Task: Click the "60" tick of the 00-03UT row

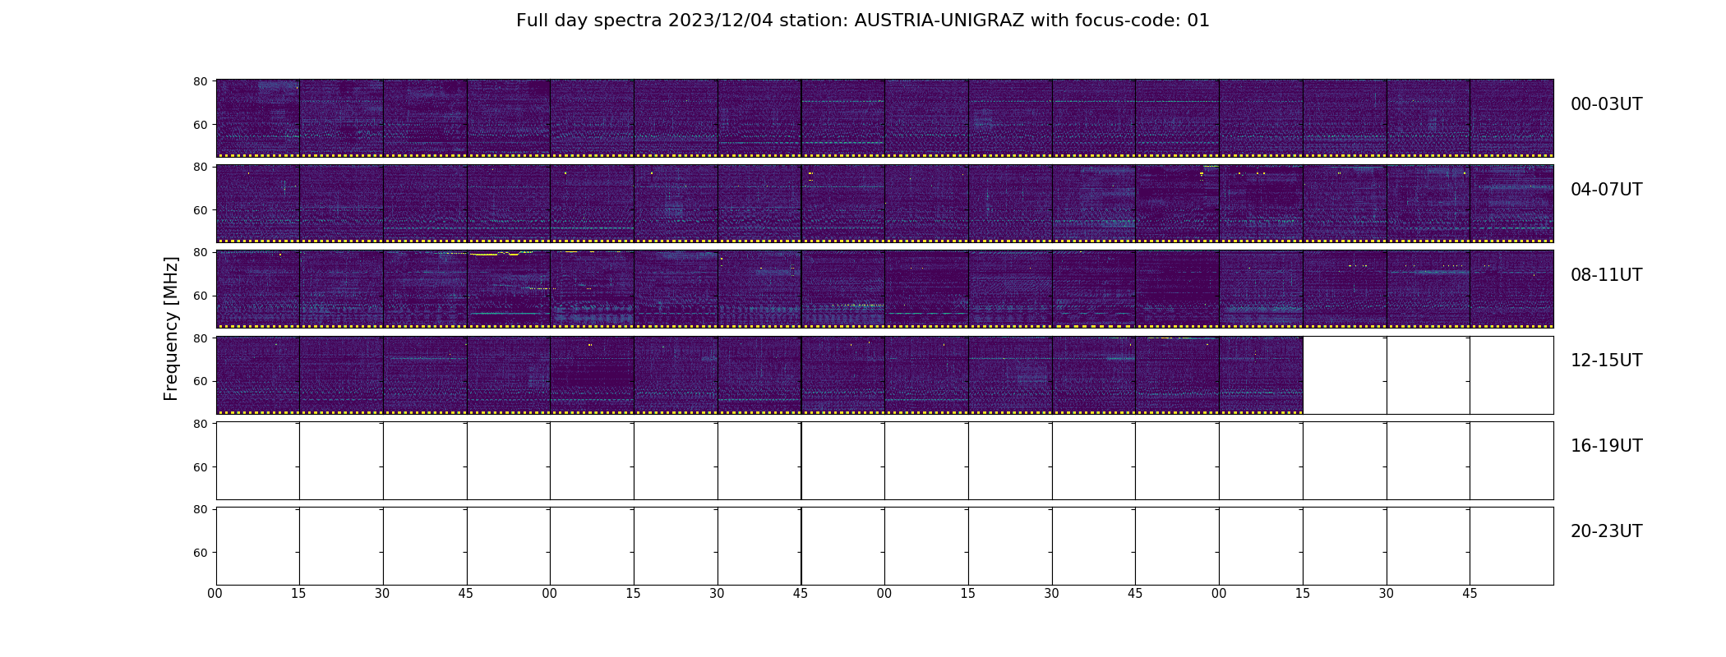Action: (200, 125)
